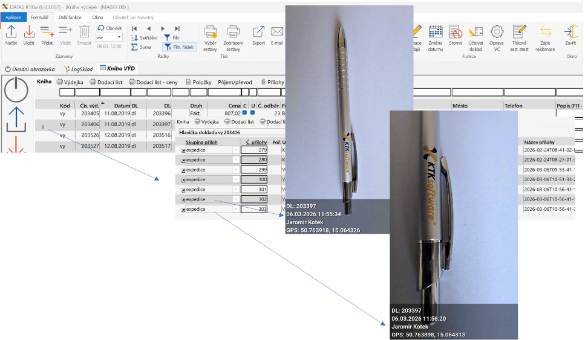Open the Další funkce ribbon tab

pyautogui.click(x=70, y=18)
